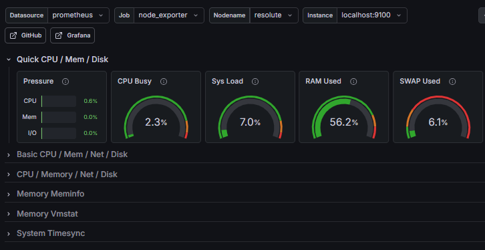Open the Job node_exporter dropdown

pos(168,15)
